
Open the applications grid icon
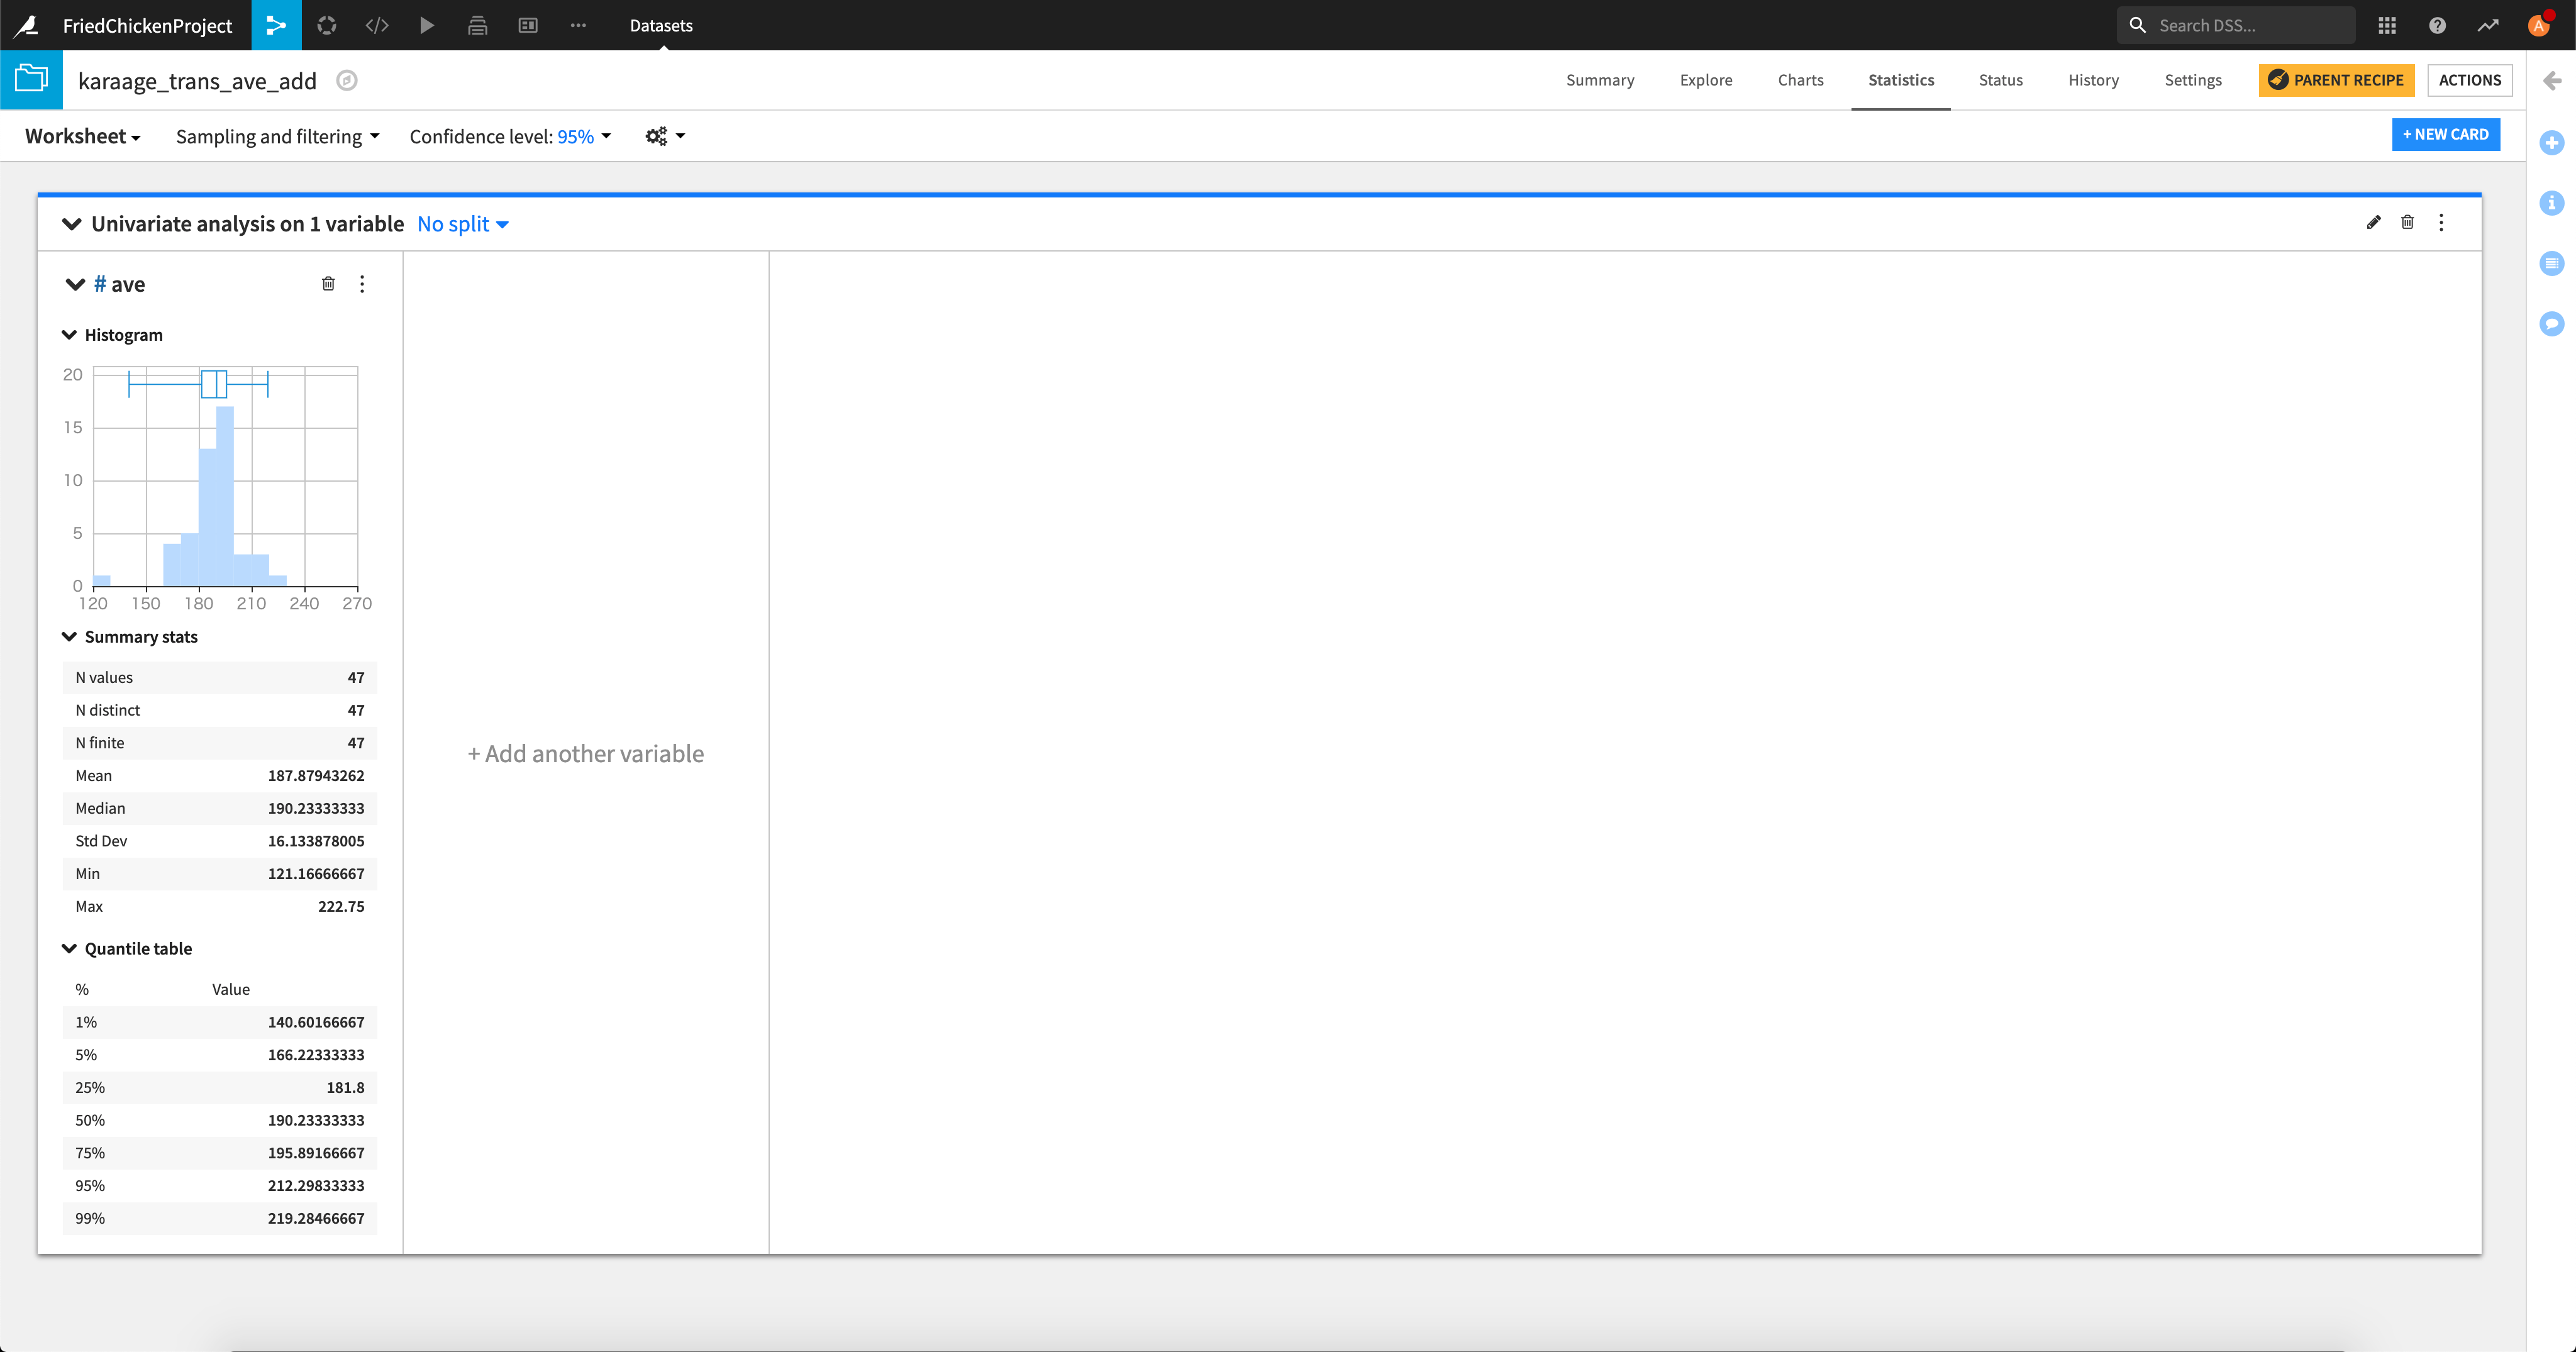pyautogui.click(x=2387, y=25)
